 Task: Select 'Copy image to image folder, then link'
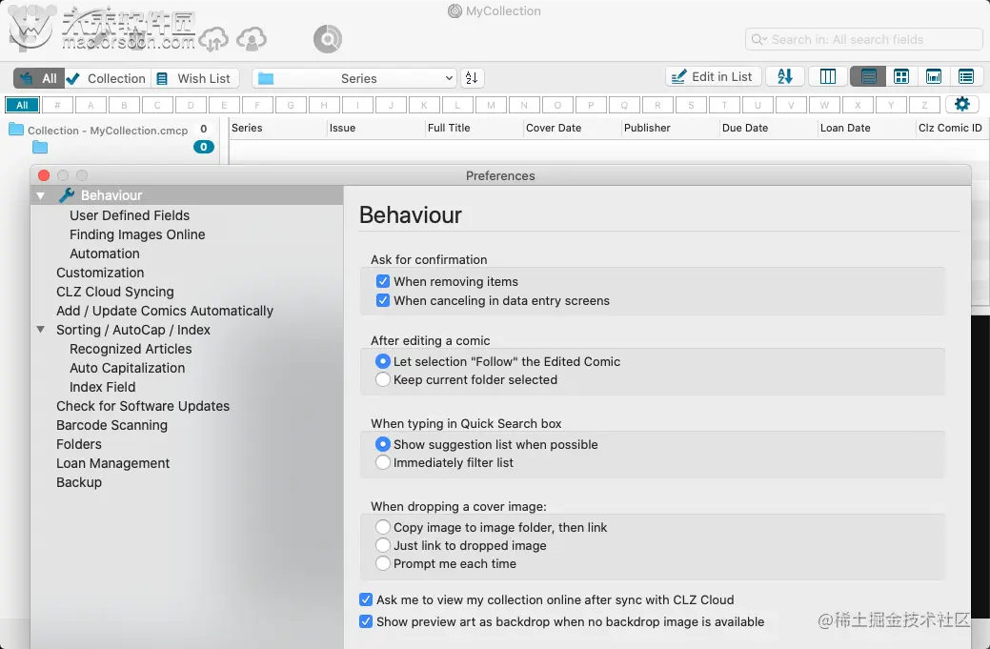point(383,526)
